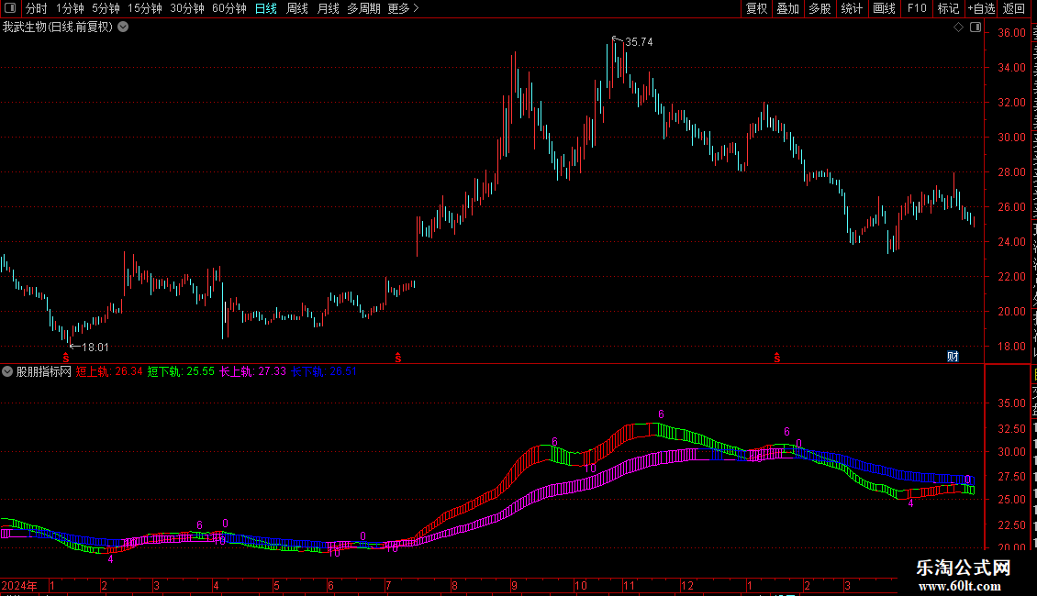Click the red S marker near July
This screenshot has height=596, width=1037.
coord(398,358)
